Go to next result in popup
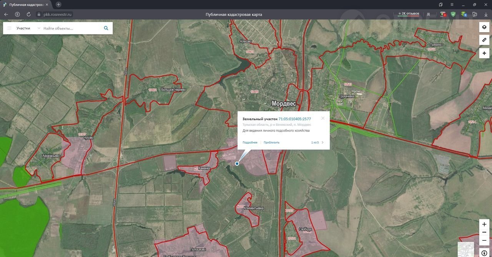 [x=322, y=142]
